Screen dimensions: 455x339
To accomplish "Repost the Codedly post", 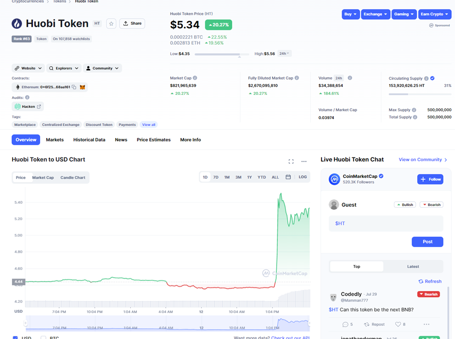I will point(374,324).
